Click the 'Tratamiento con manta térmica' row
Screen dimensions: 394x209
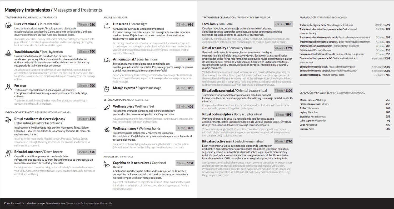click(345, 46)
